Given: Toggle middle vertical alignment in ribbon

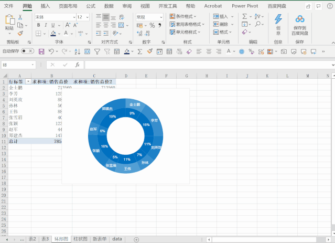Looking at the screenshot, I should 106,17.
